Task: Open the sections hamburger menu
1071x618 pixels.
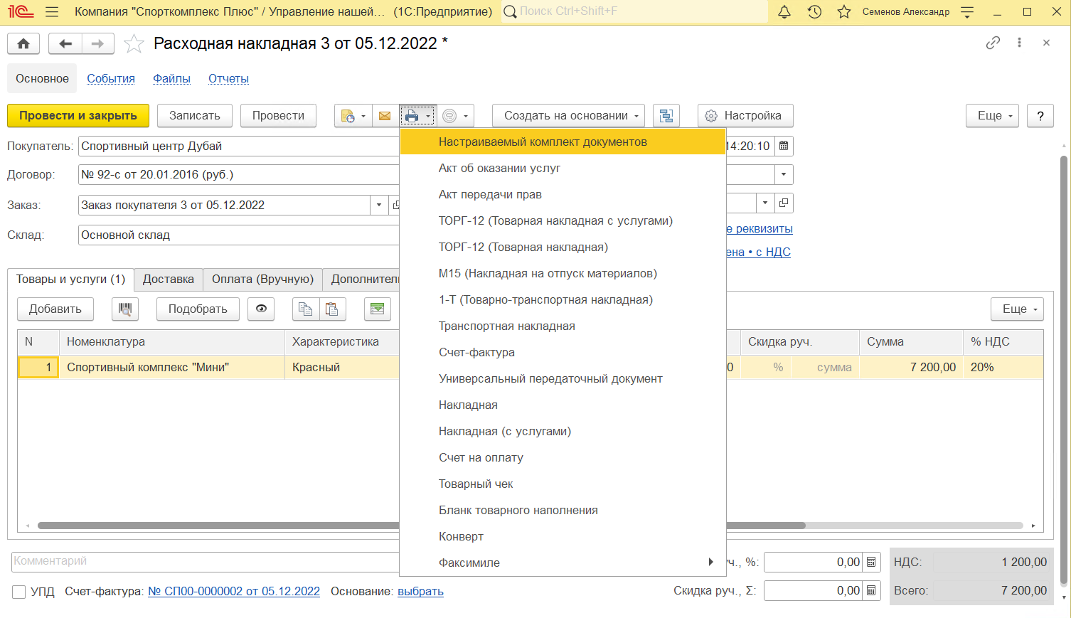Action: [x=52, y=12]
